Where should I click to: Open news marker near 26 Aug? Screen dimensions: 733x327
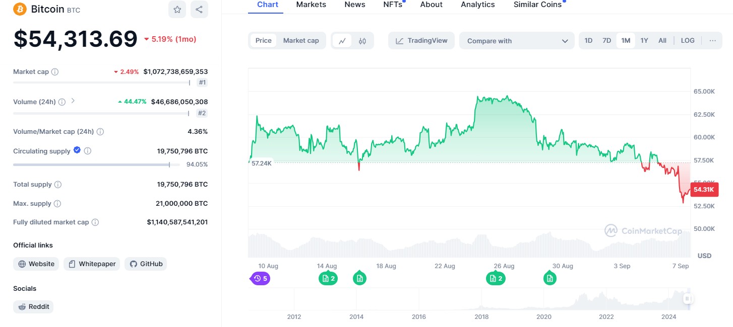pos(496,278)
